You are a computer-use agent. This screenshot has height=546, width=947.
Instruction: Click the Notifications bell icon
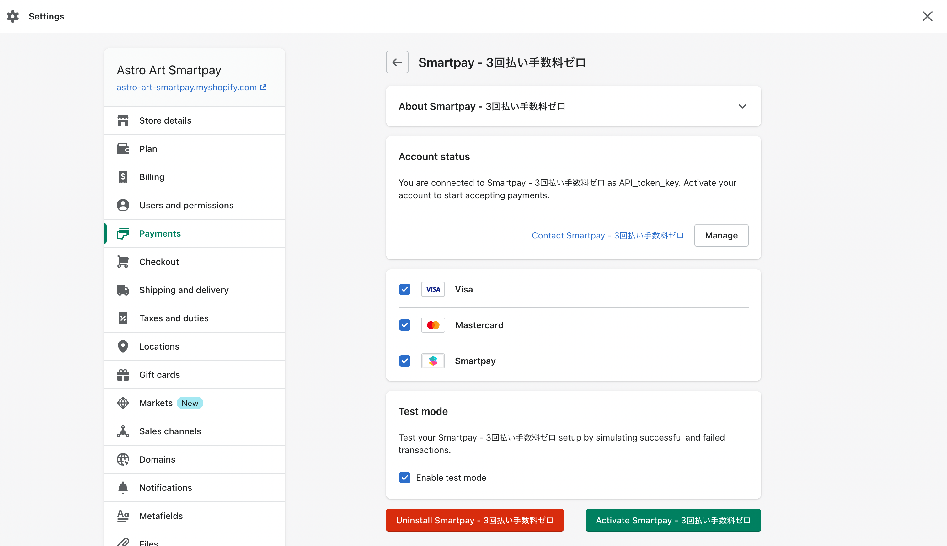tap(123, 488)
